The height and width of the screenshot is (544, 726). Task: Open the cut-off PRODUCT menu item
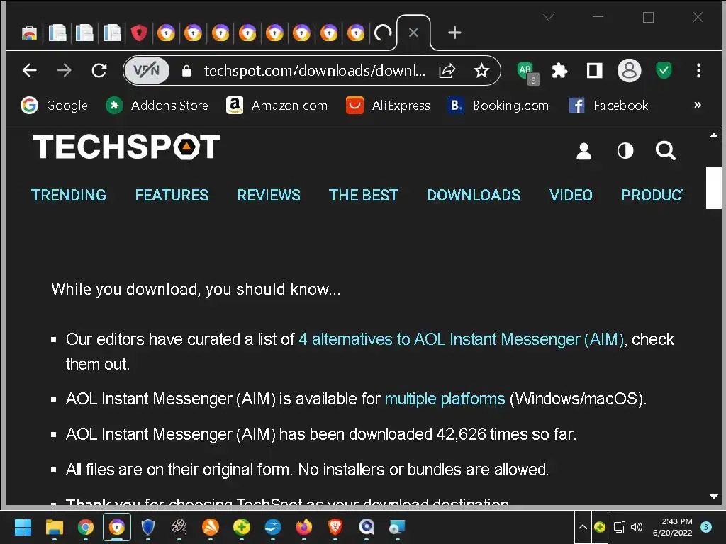pos(652,195)
